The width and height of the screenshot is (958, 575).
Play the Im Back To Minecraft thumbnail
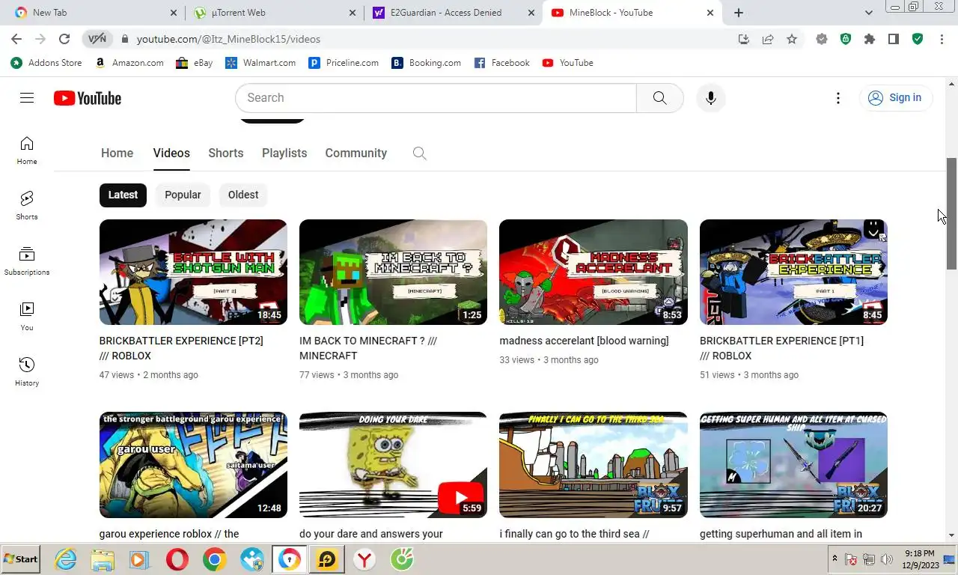[x=393, y=272]
